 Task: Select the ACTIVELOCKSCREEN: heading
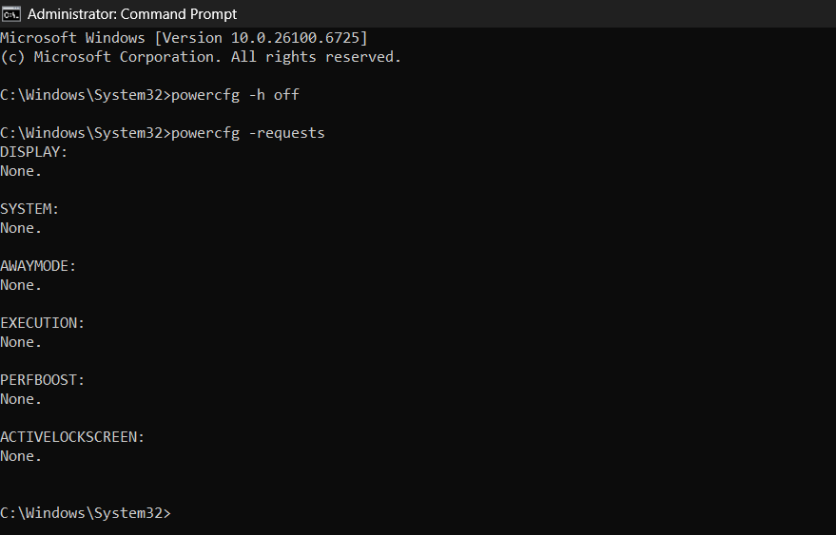[72, 437]
